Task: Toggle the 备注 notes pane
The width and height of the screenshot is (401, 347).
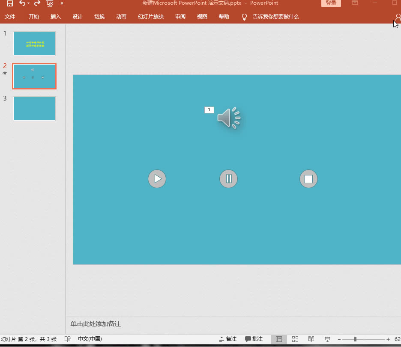Action: coord(228,339)
